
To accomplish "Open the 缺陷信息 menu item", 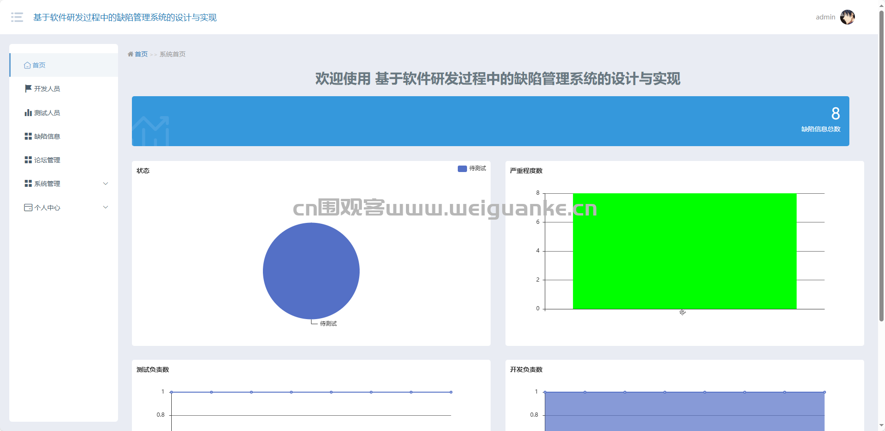I will pyautogui.click(x=47, y=136).
